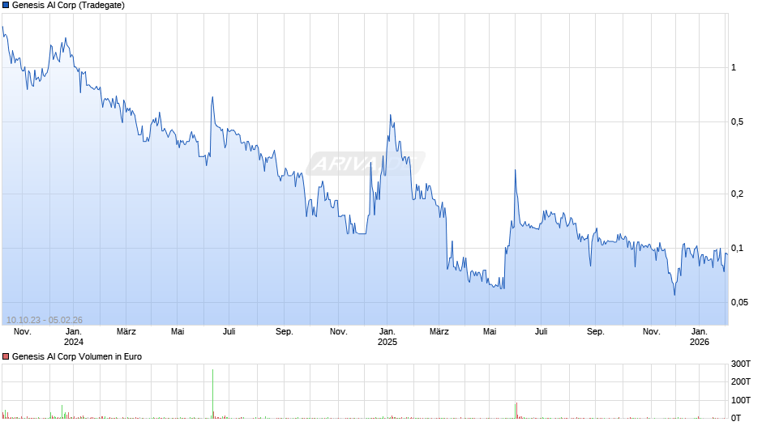Click the volume axis label '300T'
This screenshot has height=426, width=762.
tap(741, 364)
